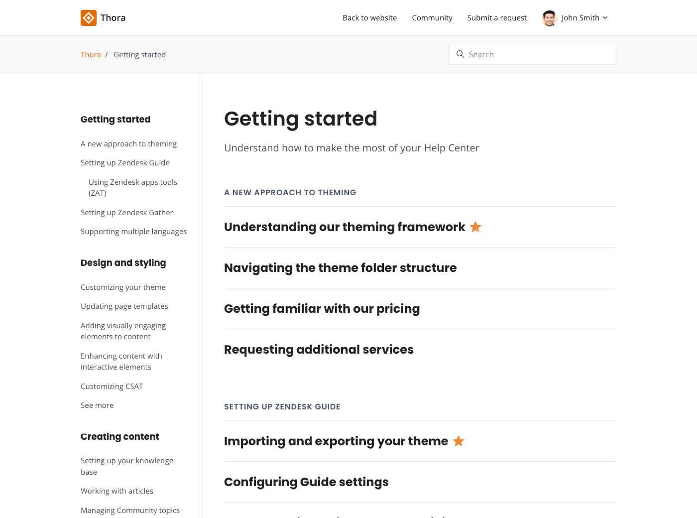
Task: Select Using Zendesk apps tools (ZAT) in sidebar
Action: 132,188
